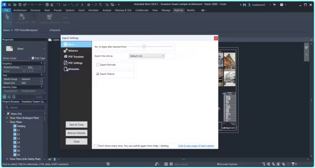Switch to the Collaborate ribbon tab

pos(141,10)
